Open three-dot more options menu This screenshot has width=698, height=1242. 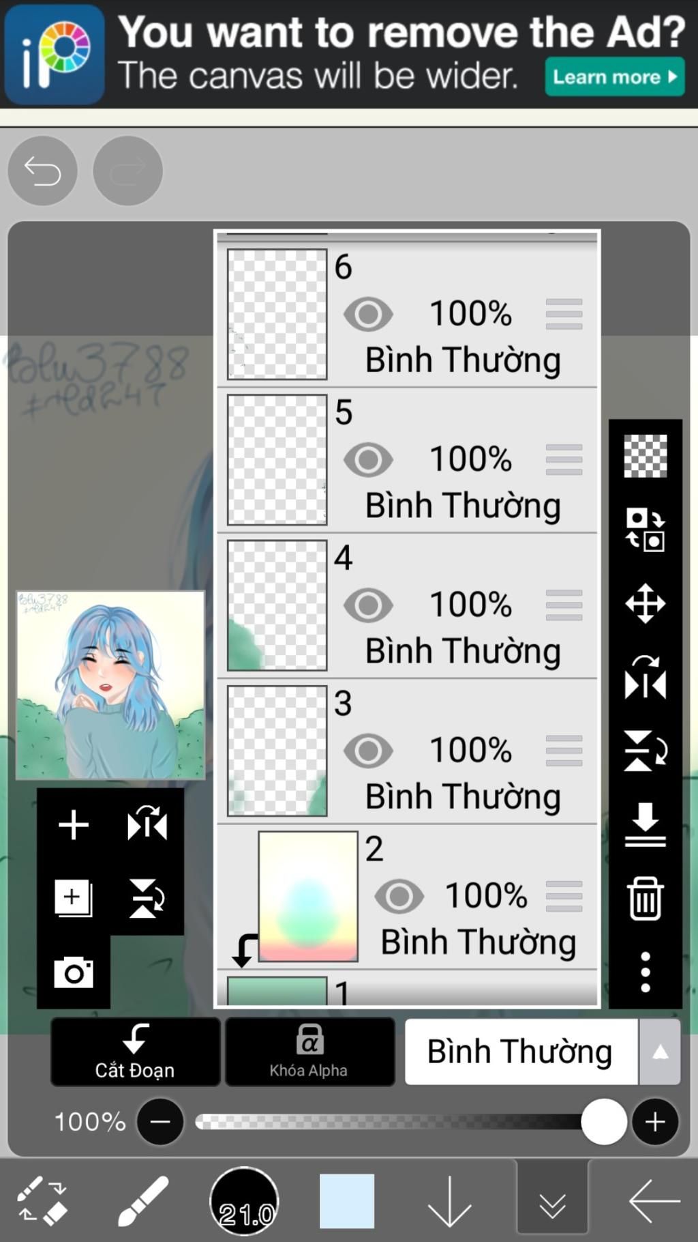pyautogui.click(x=645, y=972)
